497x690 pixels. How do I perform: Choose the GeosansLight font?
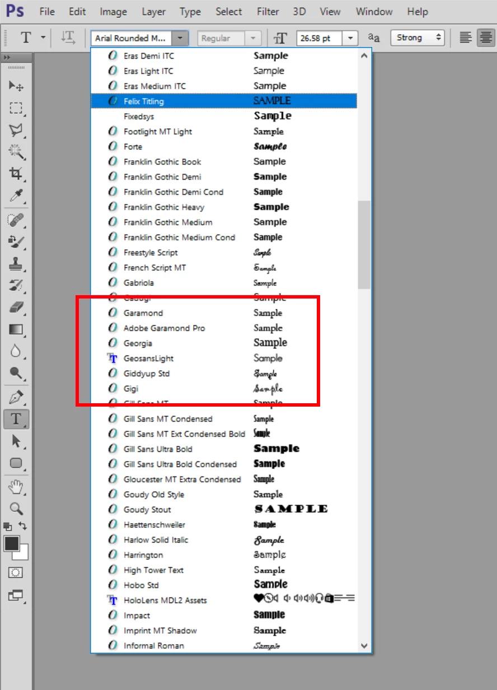(224, 358)
